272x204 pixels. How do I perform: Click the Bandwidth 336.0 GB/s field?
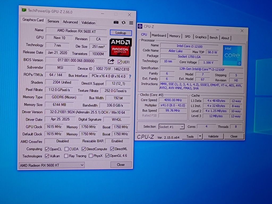[115, 105]
